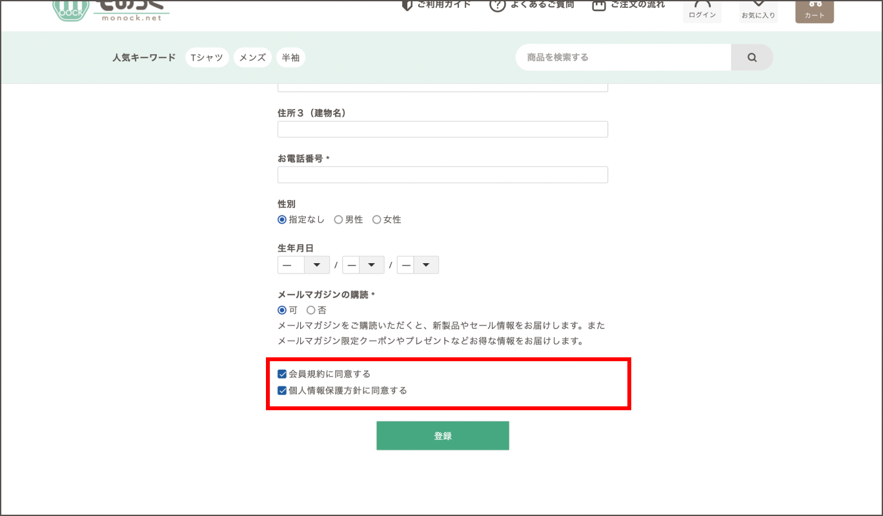This screenshot has height=516, width=883.
Task: Click the メンズ popular keyword tag
Action: click(252, 57)
